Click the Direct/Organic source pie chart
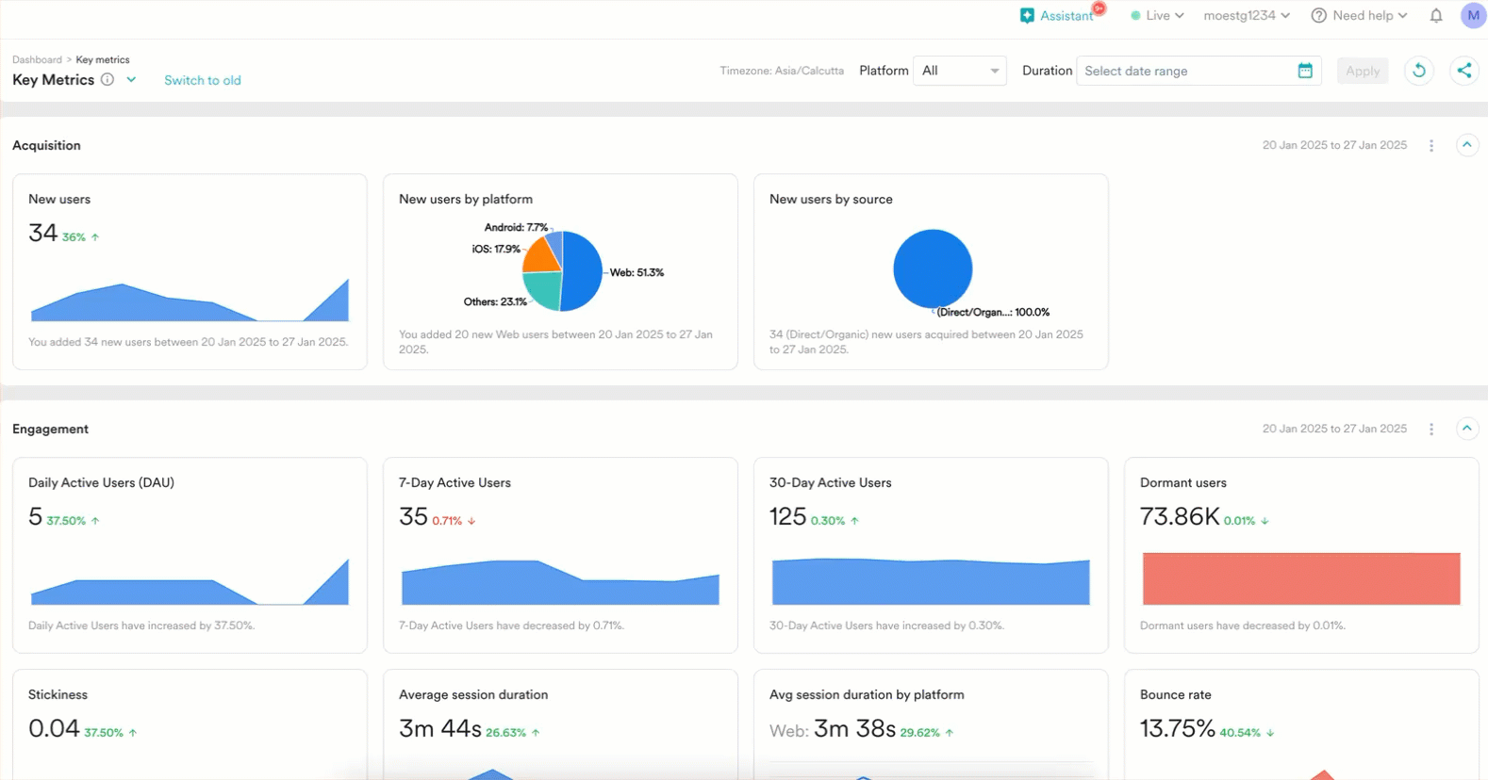The image size is (1488, 780). point(933,268)
